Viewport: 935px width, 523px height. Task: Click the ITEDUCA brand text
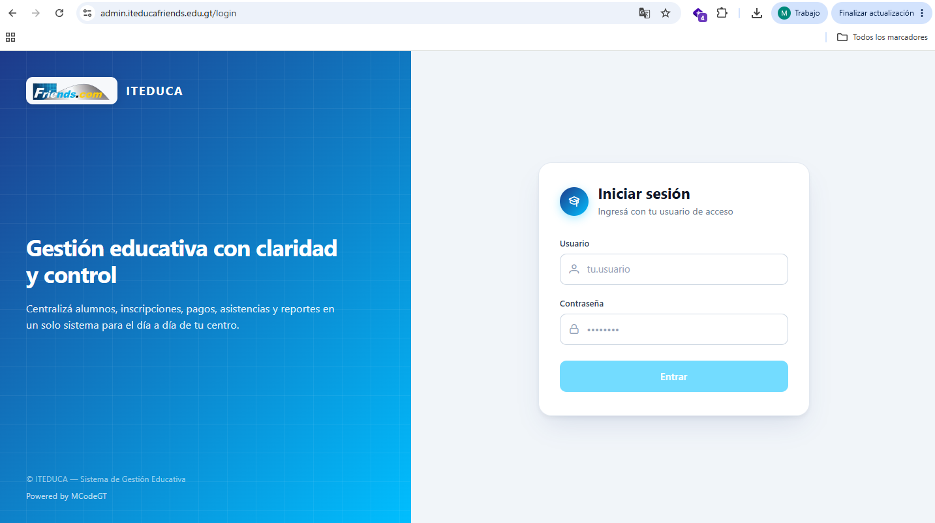point(155,91)
